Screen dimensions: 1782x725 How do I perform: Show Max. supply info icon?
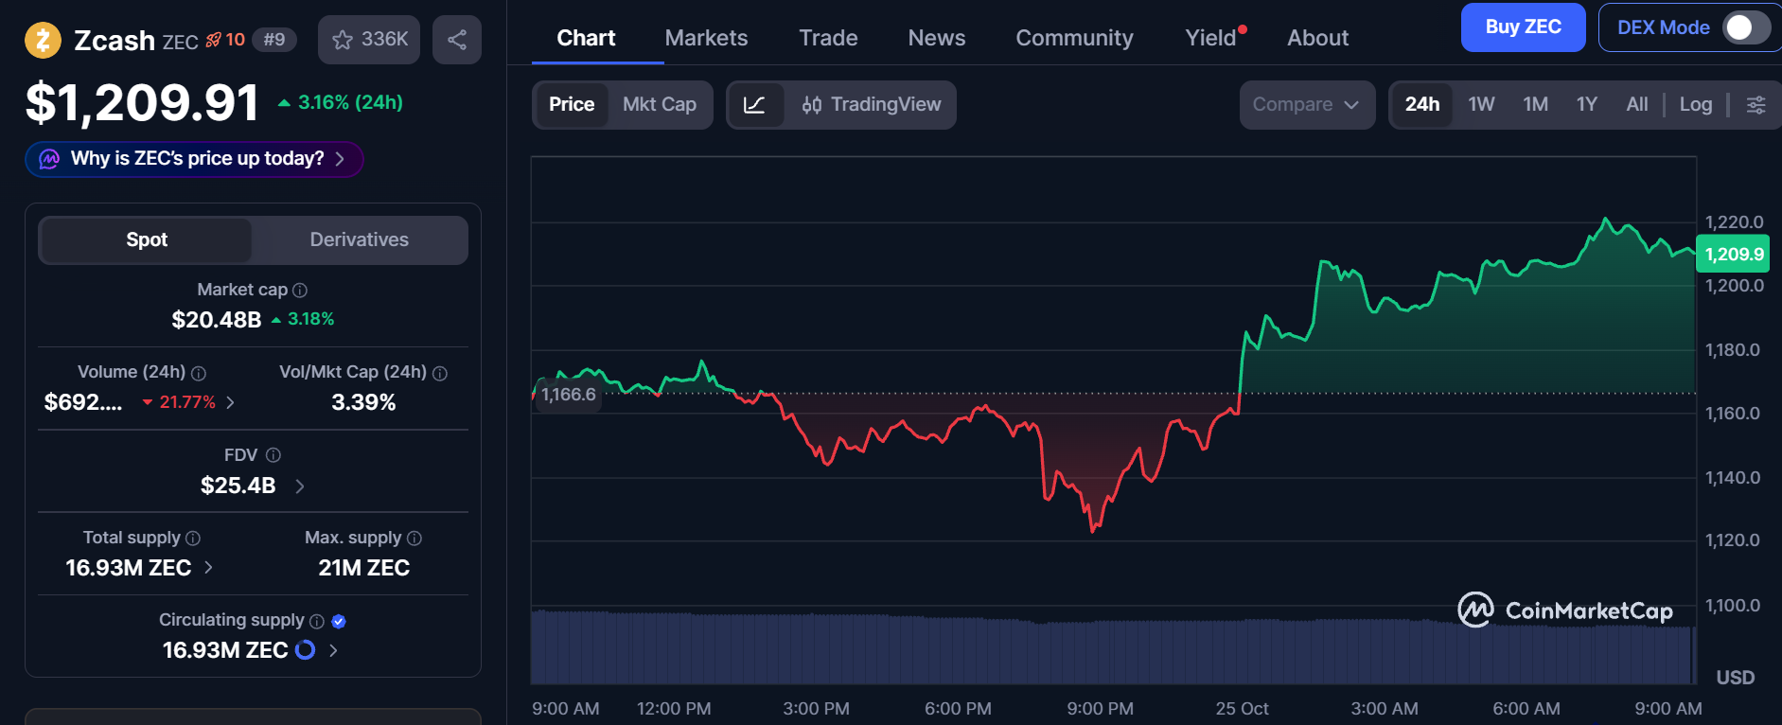click(x=415, y=539)
